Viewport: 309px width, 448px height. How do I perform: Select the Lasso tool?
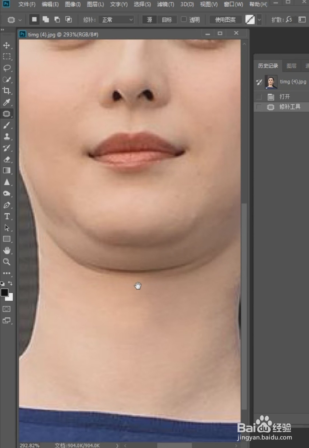6,68
